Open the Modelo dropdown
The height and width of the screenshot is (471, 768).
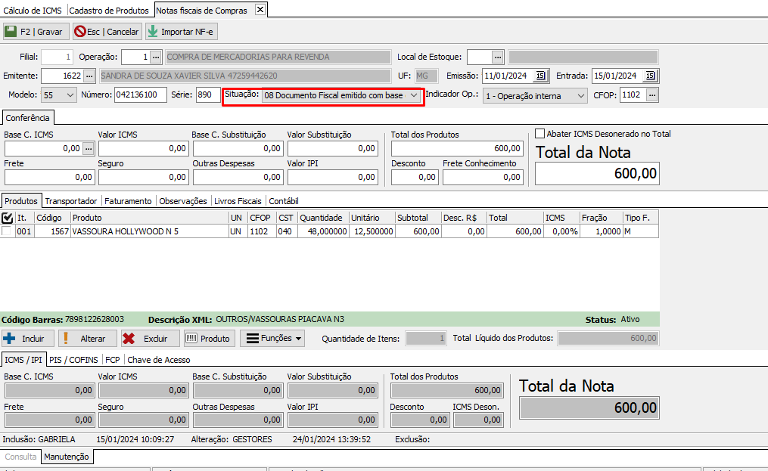(70, 95)
